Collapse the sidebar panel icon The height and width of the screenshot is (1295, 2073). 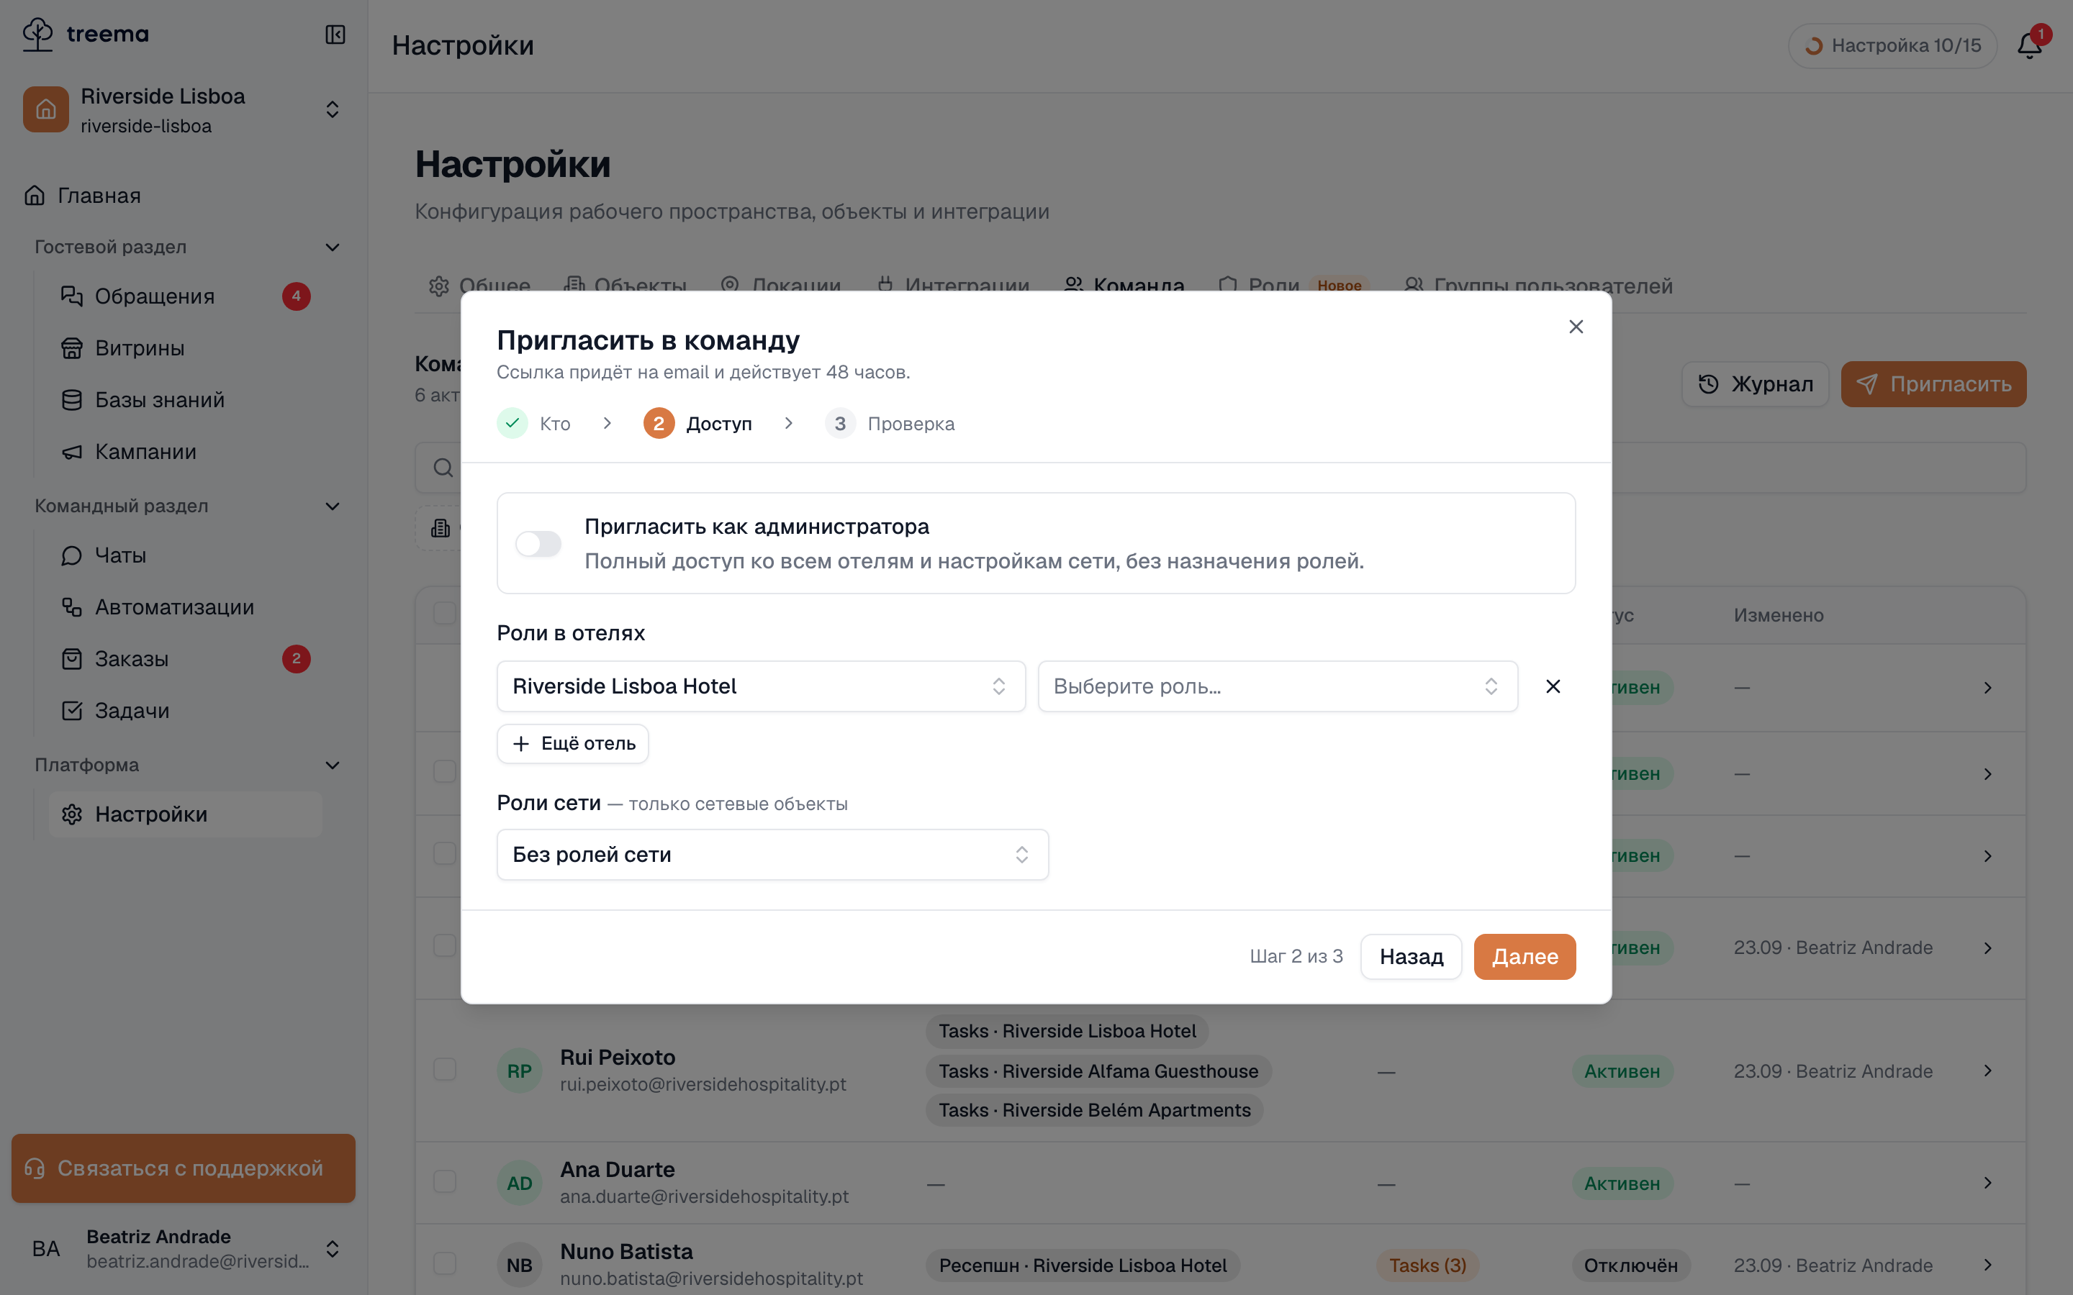point(335,35)
